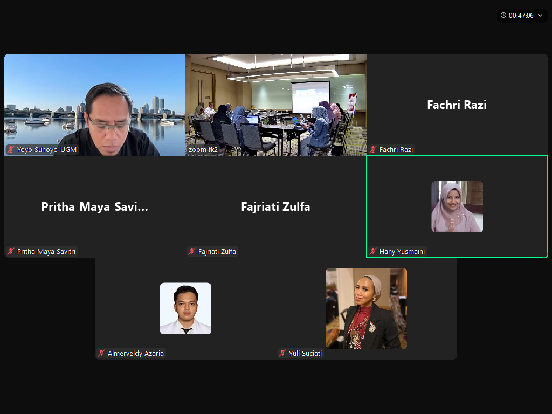Screen dimensions: 552x414
Task: Select the Fachri Razi participant tile
Action: pos(457,105)
